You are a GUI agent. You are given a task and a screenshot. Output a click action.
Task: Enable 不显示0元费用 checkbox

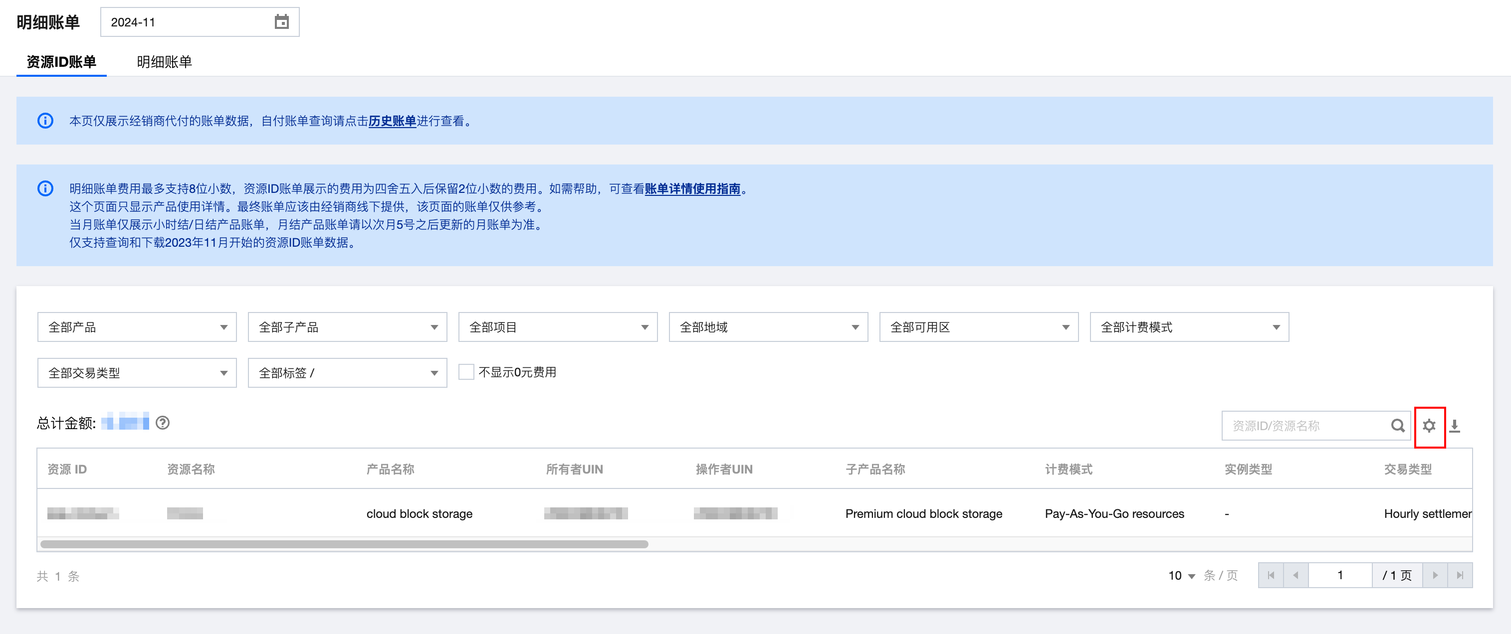tap(466, 372)
